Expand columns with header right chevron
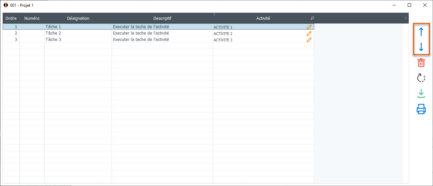 tap(406, 18)
